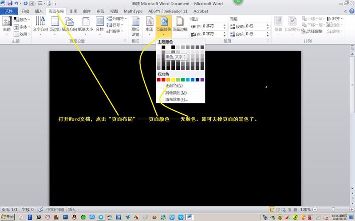Pick the red standard color swatch
The width and height of the screenshot is (355, 221).
point(163,80)
